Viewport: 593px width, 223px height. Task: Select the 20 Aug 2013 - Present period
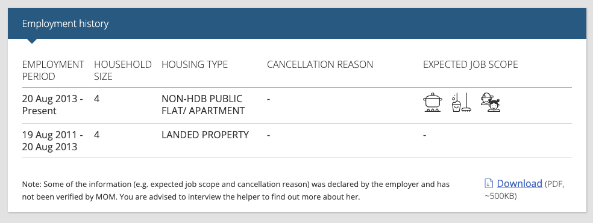tap(52, 105)
